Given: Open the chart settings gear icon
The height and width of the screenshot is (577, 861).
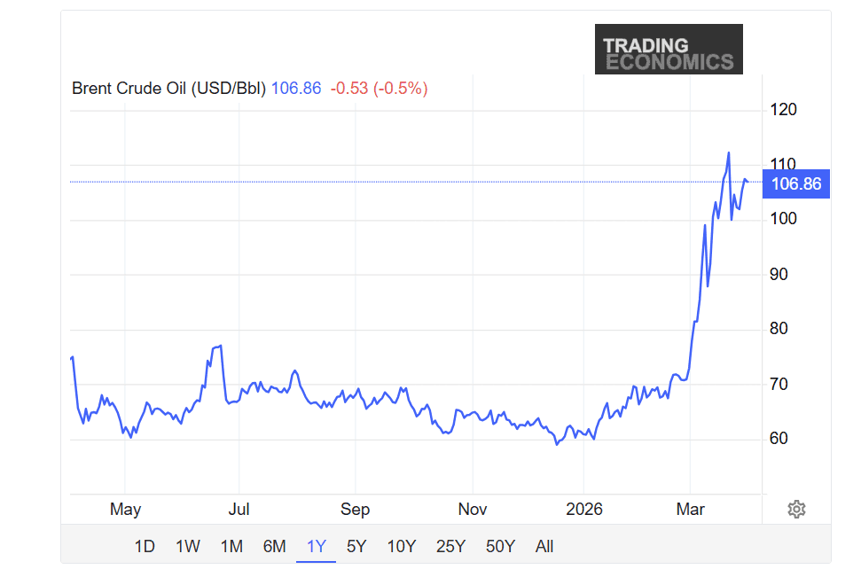Looking at the screenshot, I should 795,509.
